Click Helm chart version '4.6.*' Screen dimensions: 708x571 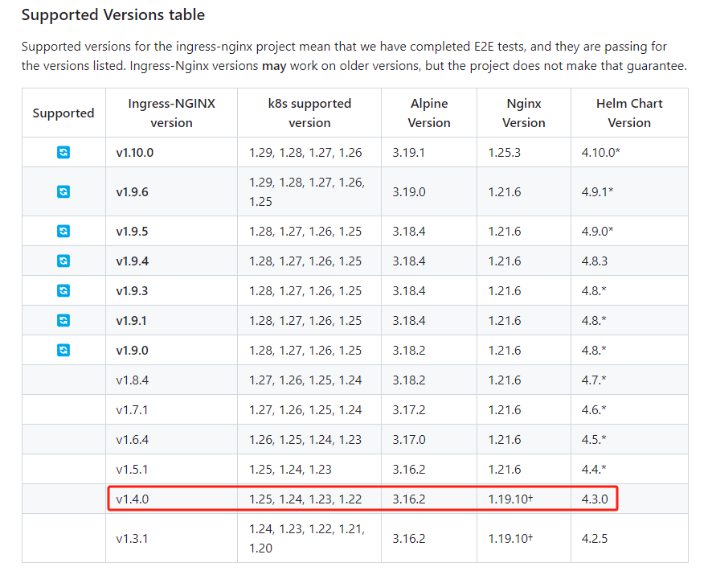pyautogui.click(x=594, y=410)
